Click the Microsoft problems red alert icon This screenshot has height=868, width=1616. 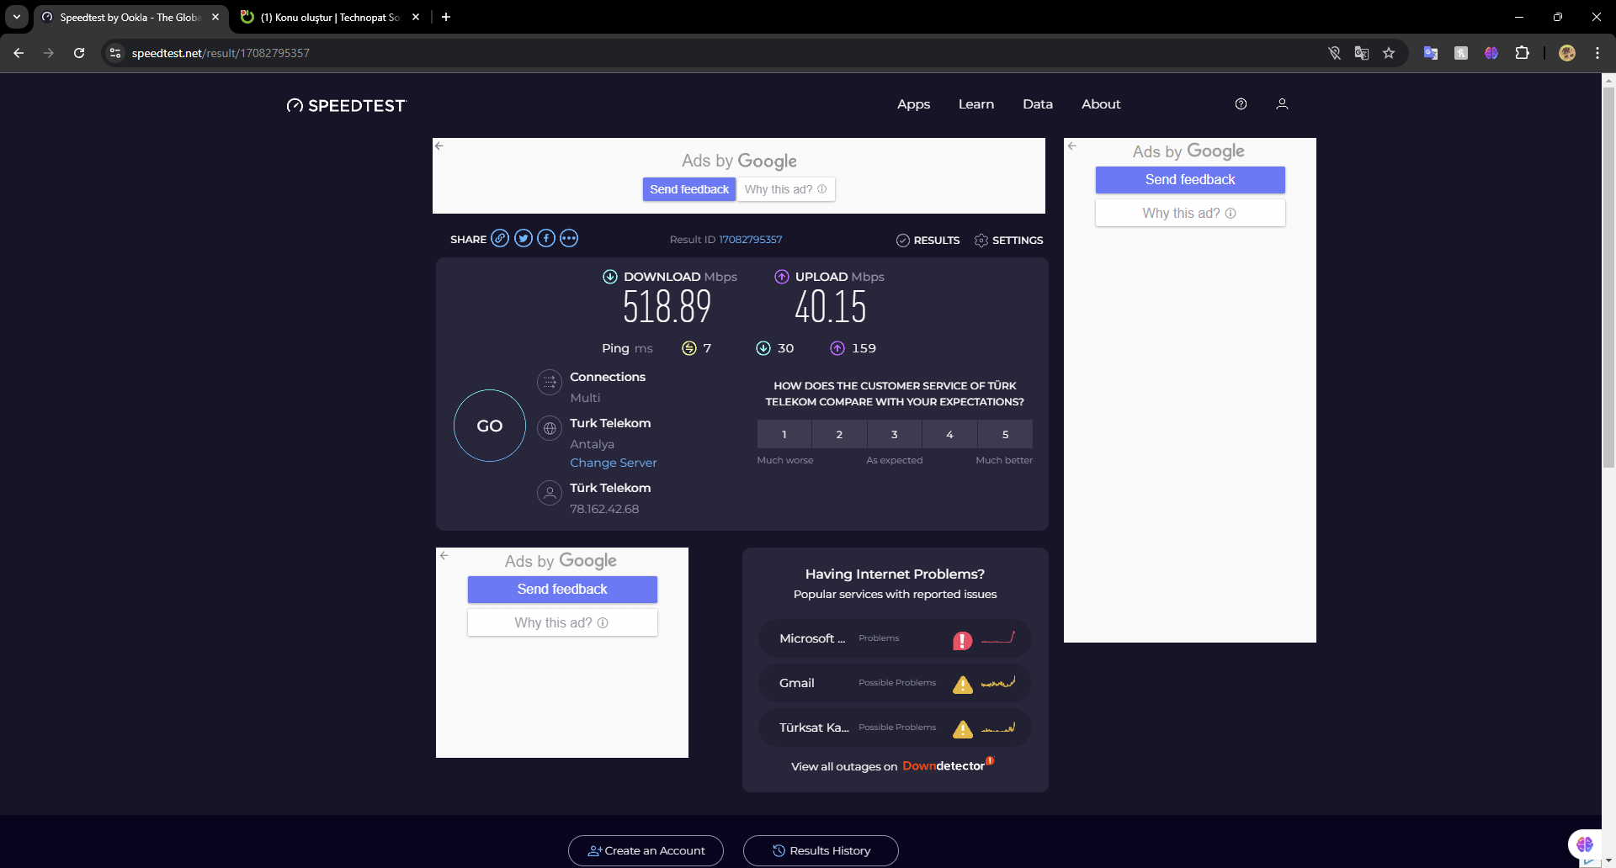[x=962, y=641]
